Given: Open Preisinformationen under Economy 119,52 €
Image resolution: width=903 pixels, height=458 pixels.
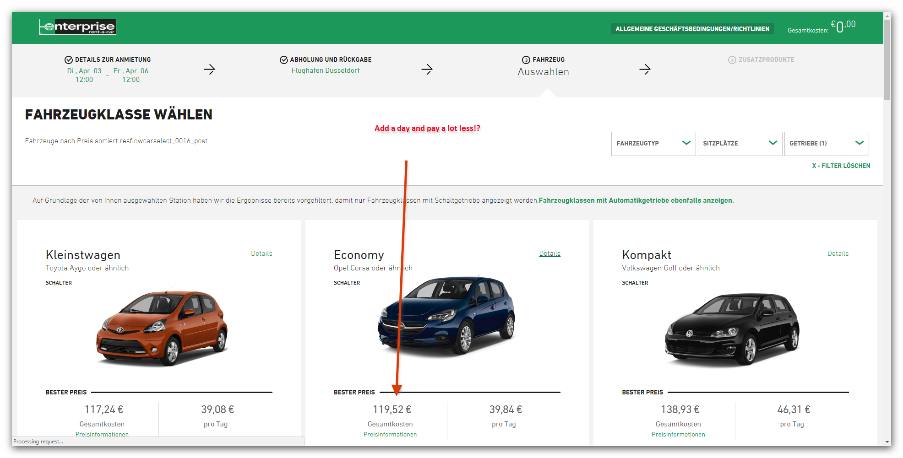Looking at the screenshot, I should click(390, 434).
